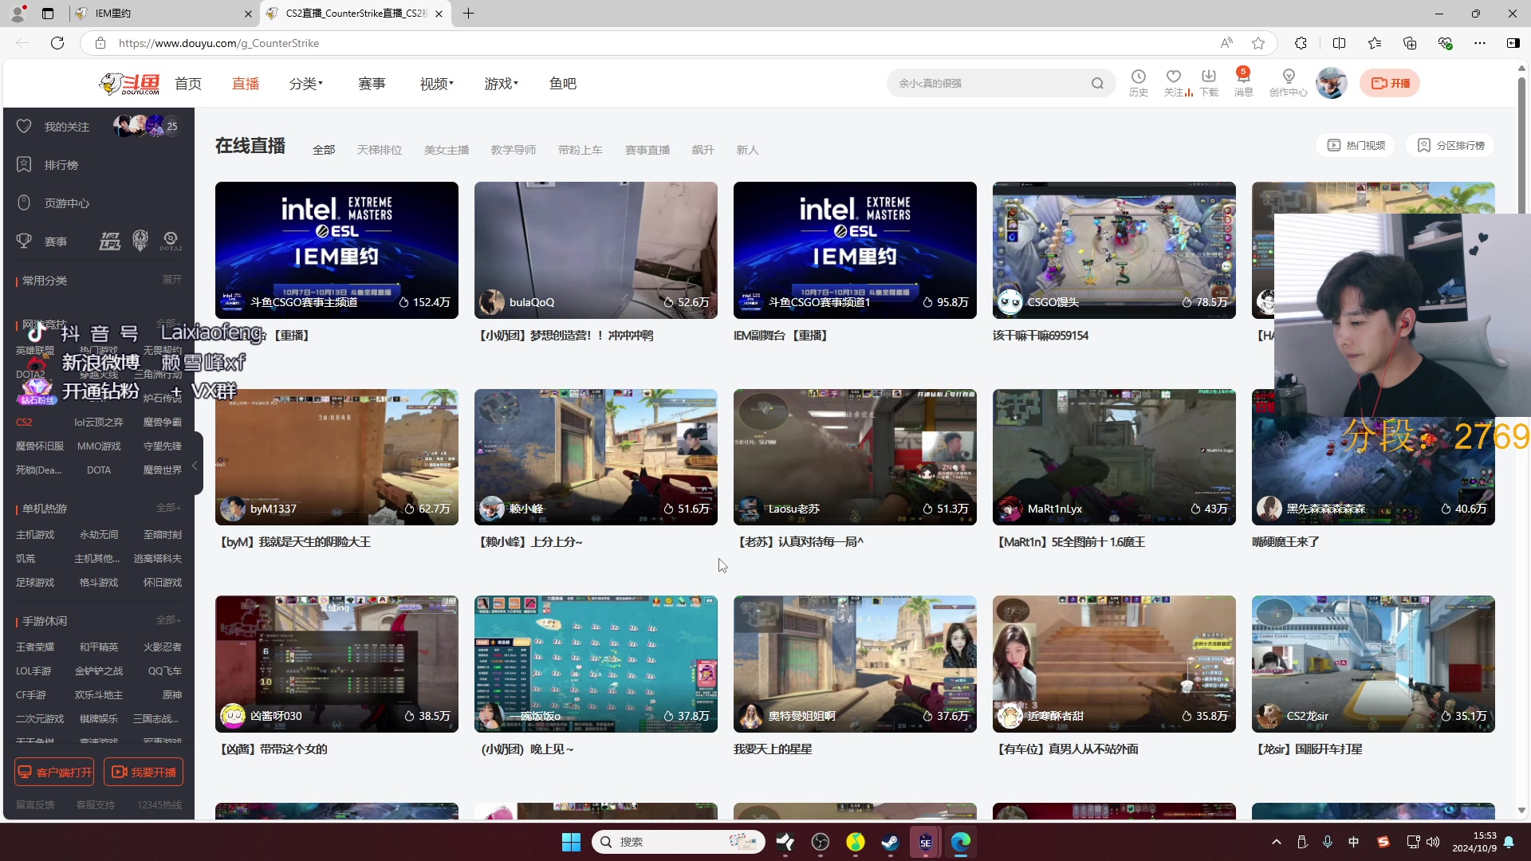Image resolution: width=1531 pixels, height=861 pixels.
Task: Toggle browser split screen icon
Action: tap(1339, 43)
